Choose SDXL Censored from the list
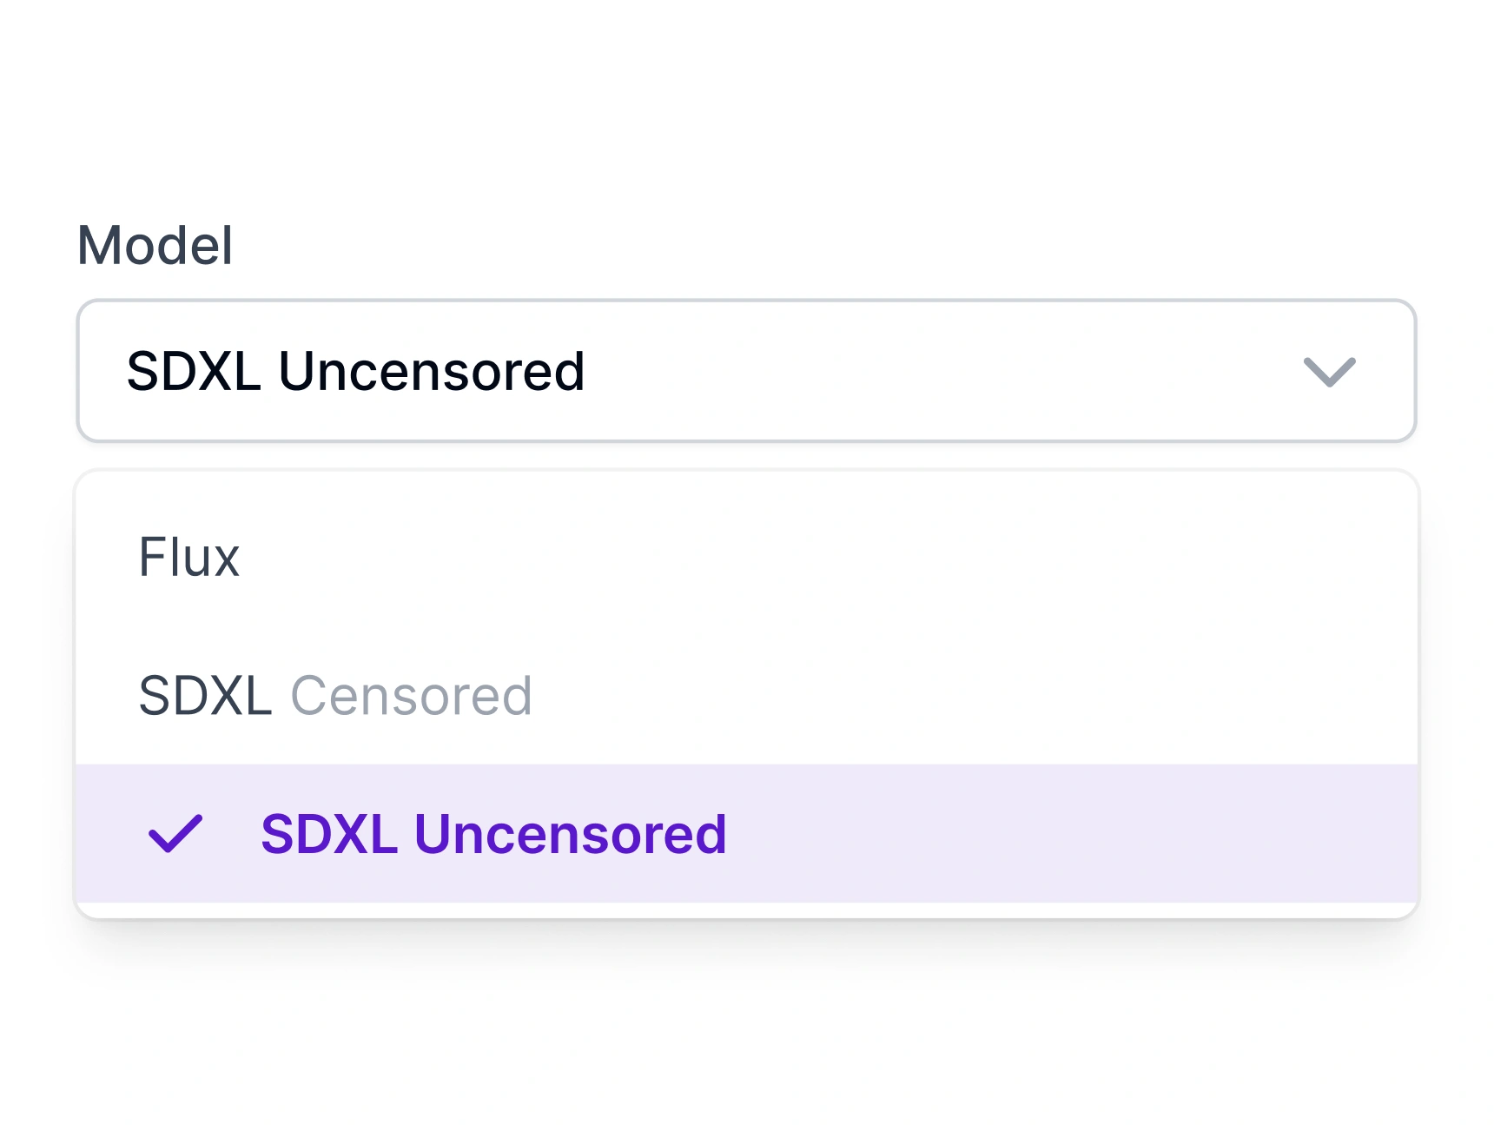 point(335,696)
